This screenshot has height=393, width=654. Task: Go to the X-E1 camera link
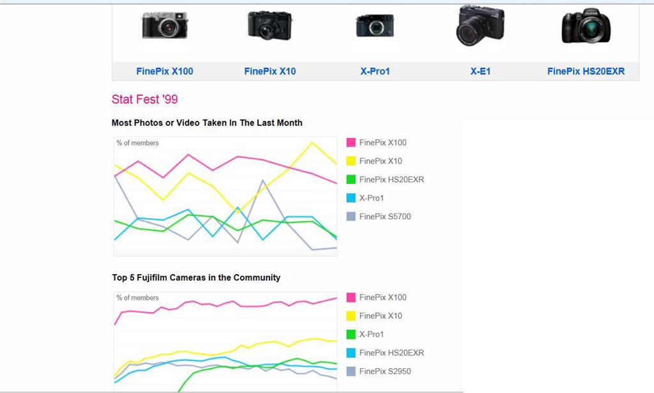tap(480, 72)
